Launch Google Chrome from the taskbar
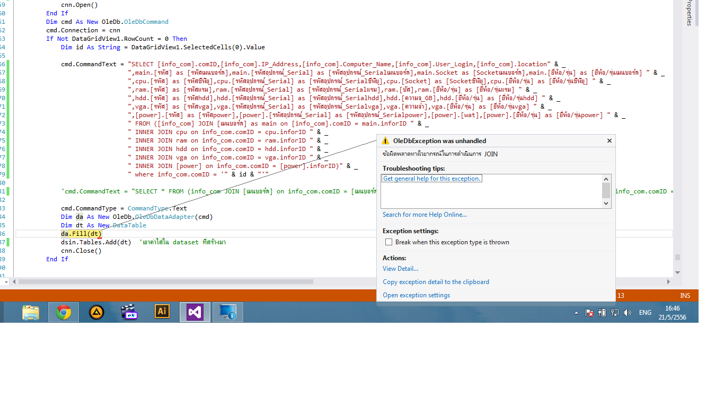 click(x=64, y=312)
